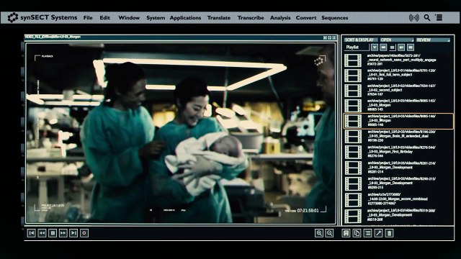This screenshot has width=461, height=259.
Task: Open the System menu
Action: coord(156,18)
